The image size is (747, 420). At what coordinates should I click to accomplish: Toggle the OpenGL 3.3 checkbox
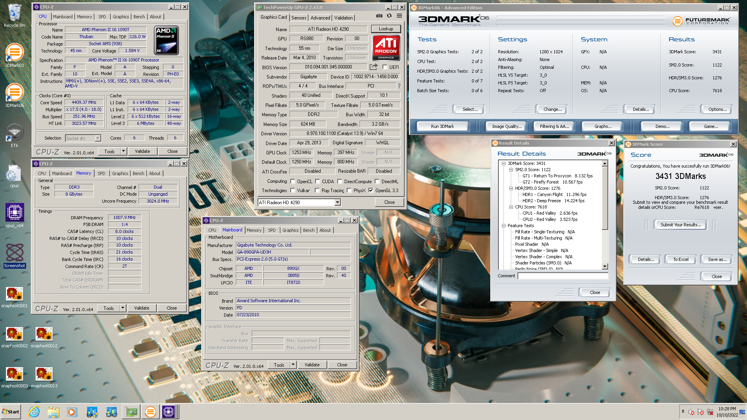(371, 191)
